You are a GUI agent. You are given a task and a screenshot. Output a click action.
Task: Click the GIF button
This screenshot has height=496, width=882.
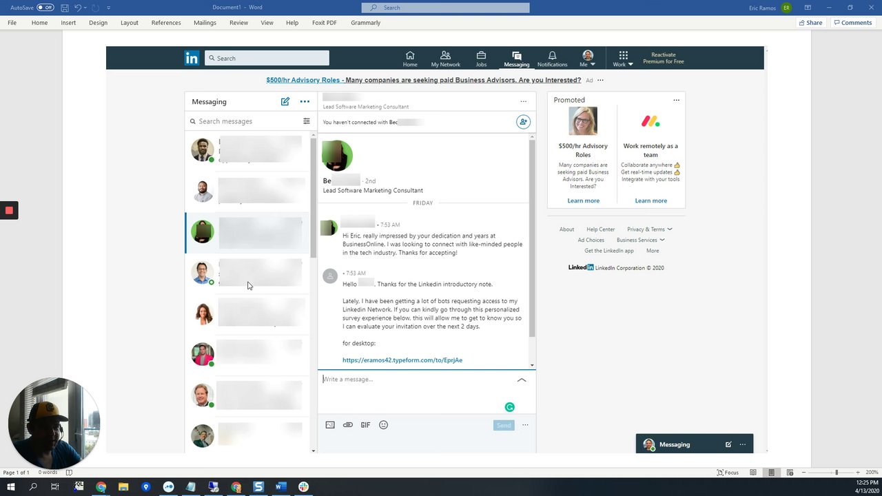[366, 425]
